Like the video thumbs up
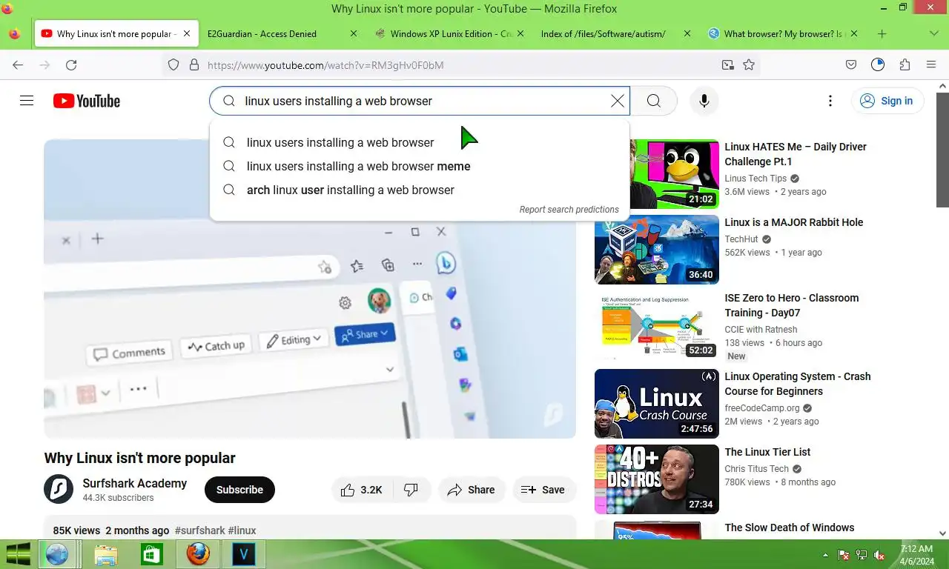The height and width of the screenshot is (569, 949). (361, 490)
